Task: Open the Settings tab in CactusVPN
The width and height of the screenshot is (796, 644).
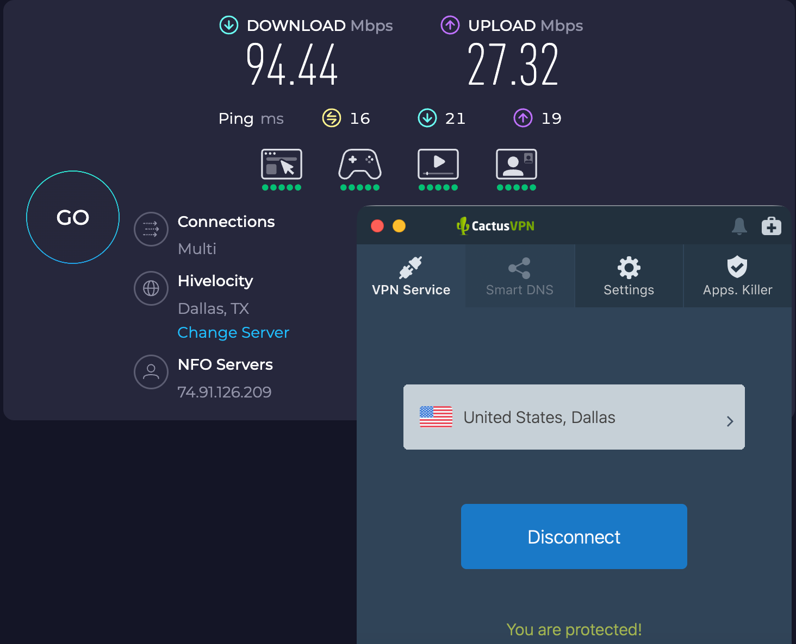Action: point(629,276)
